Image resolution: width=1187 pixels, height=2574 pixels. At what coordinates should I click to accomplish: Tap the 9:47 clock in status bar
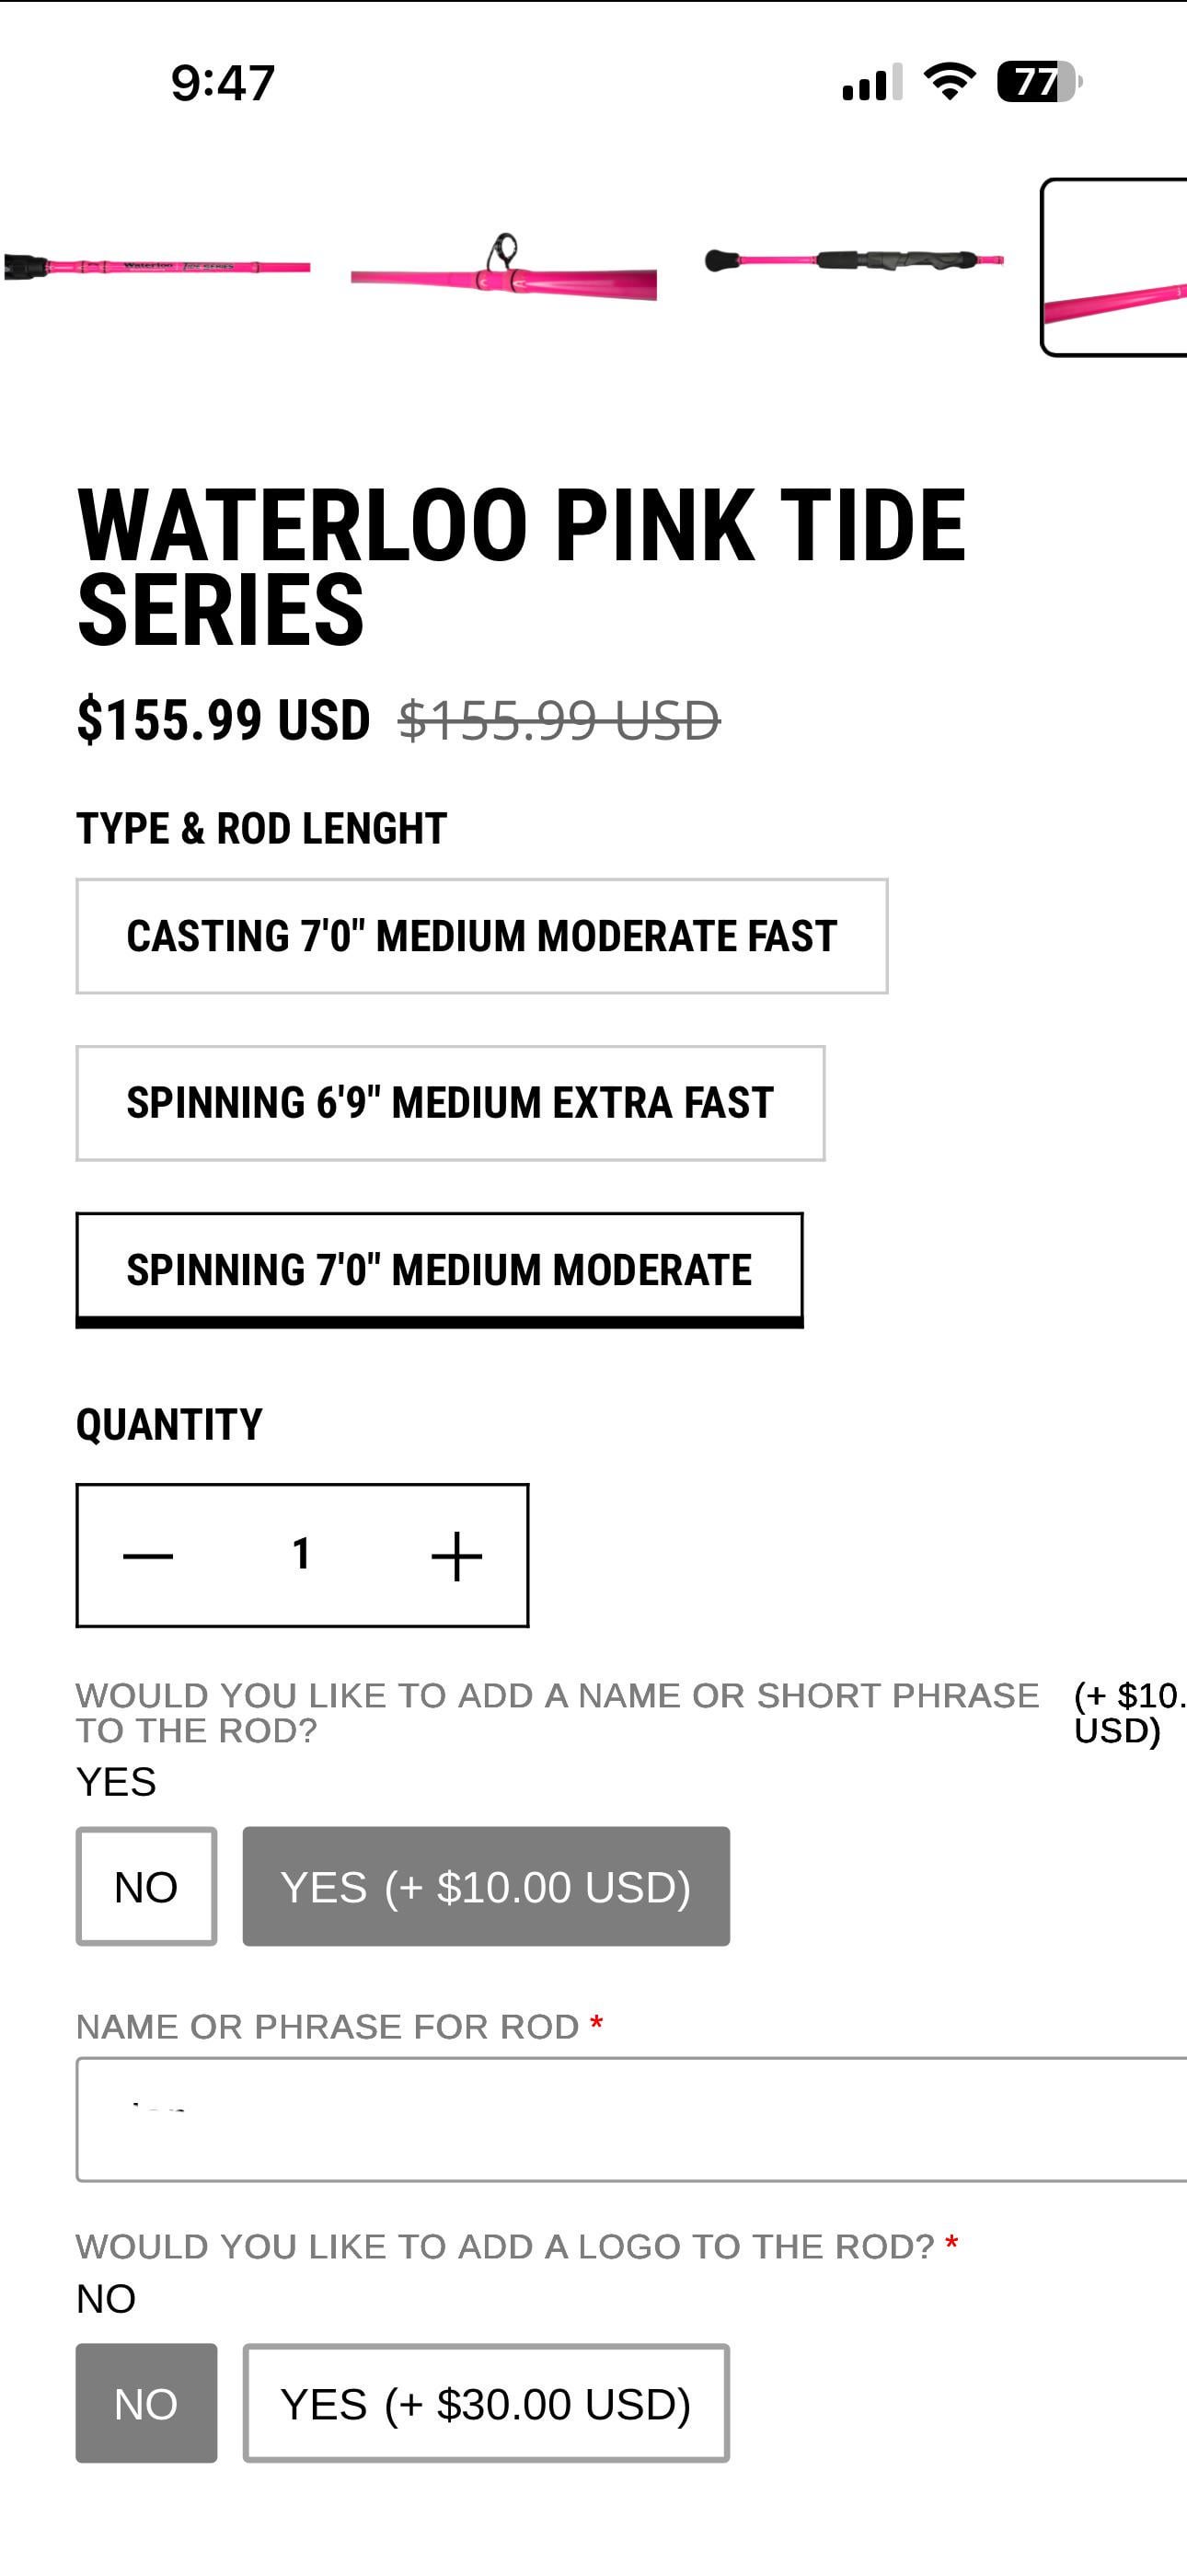point(223,82)
